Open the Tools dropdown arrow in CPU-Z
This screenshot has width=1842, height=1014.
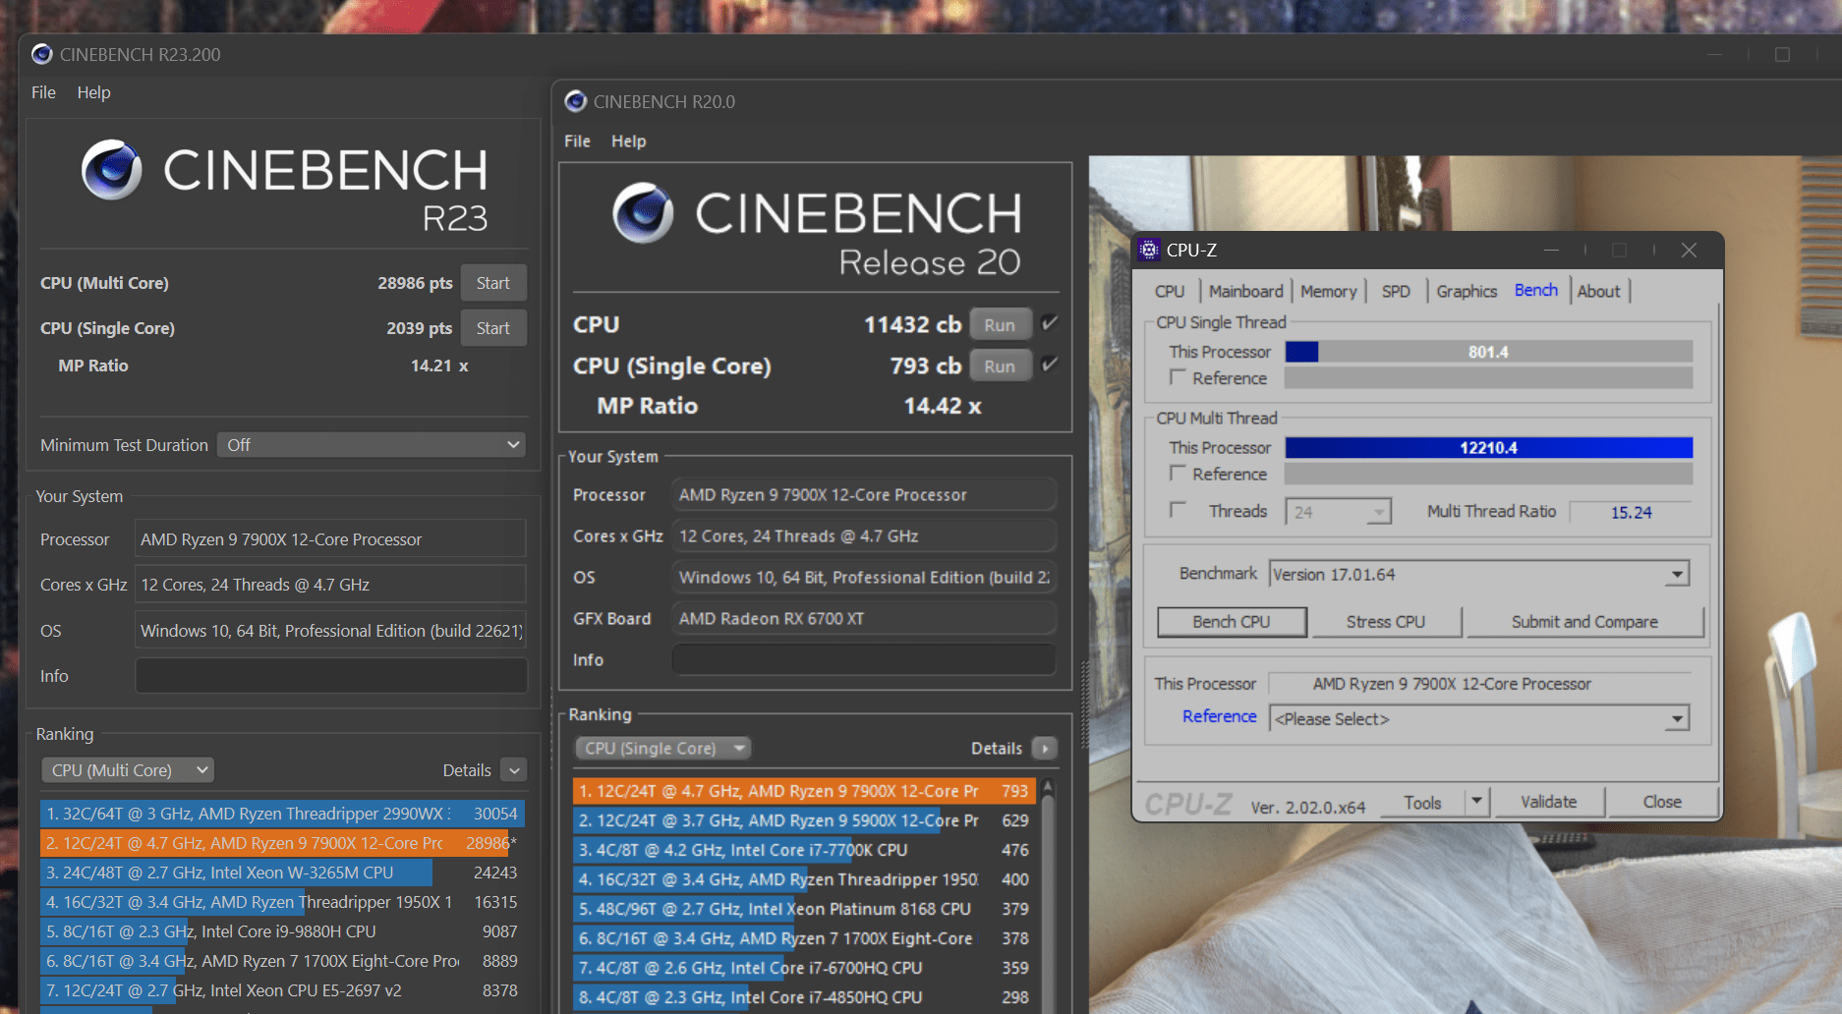coord(1475,802)
